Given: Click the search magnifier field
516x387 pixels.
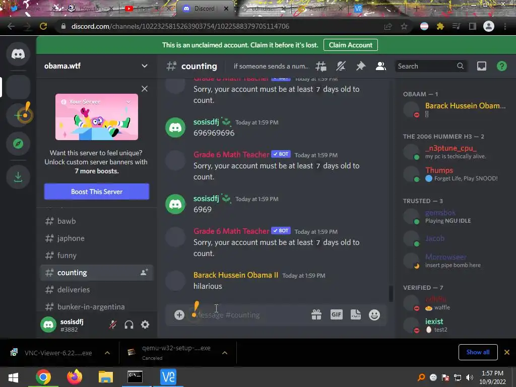Looking at the screenshot, I should (x=430, y=66).
